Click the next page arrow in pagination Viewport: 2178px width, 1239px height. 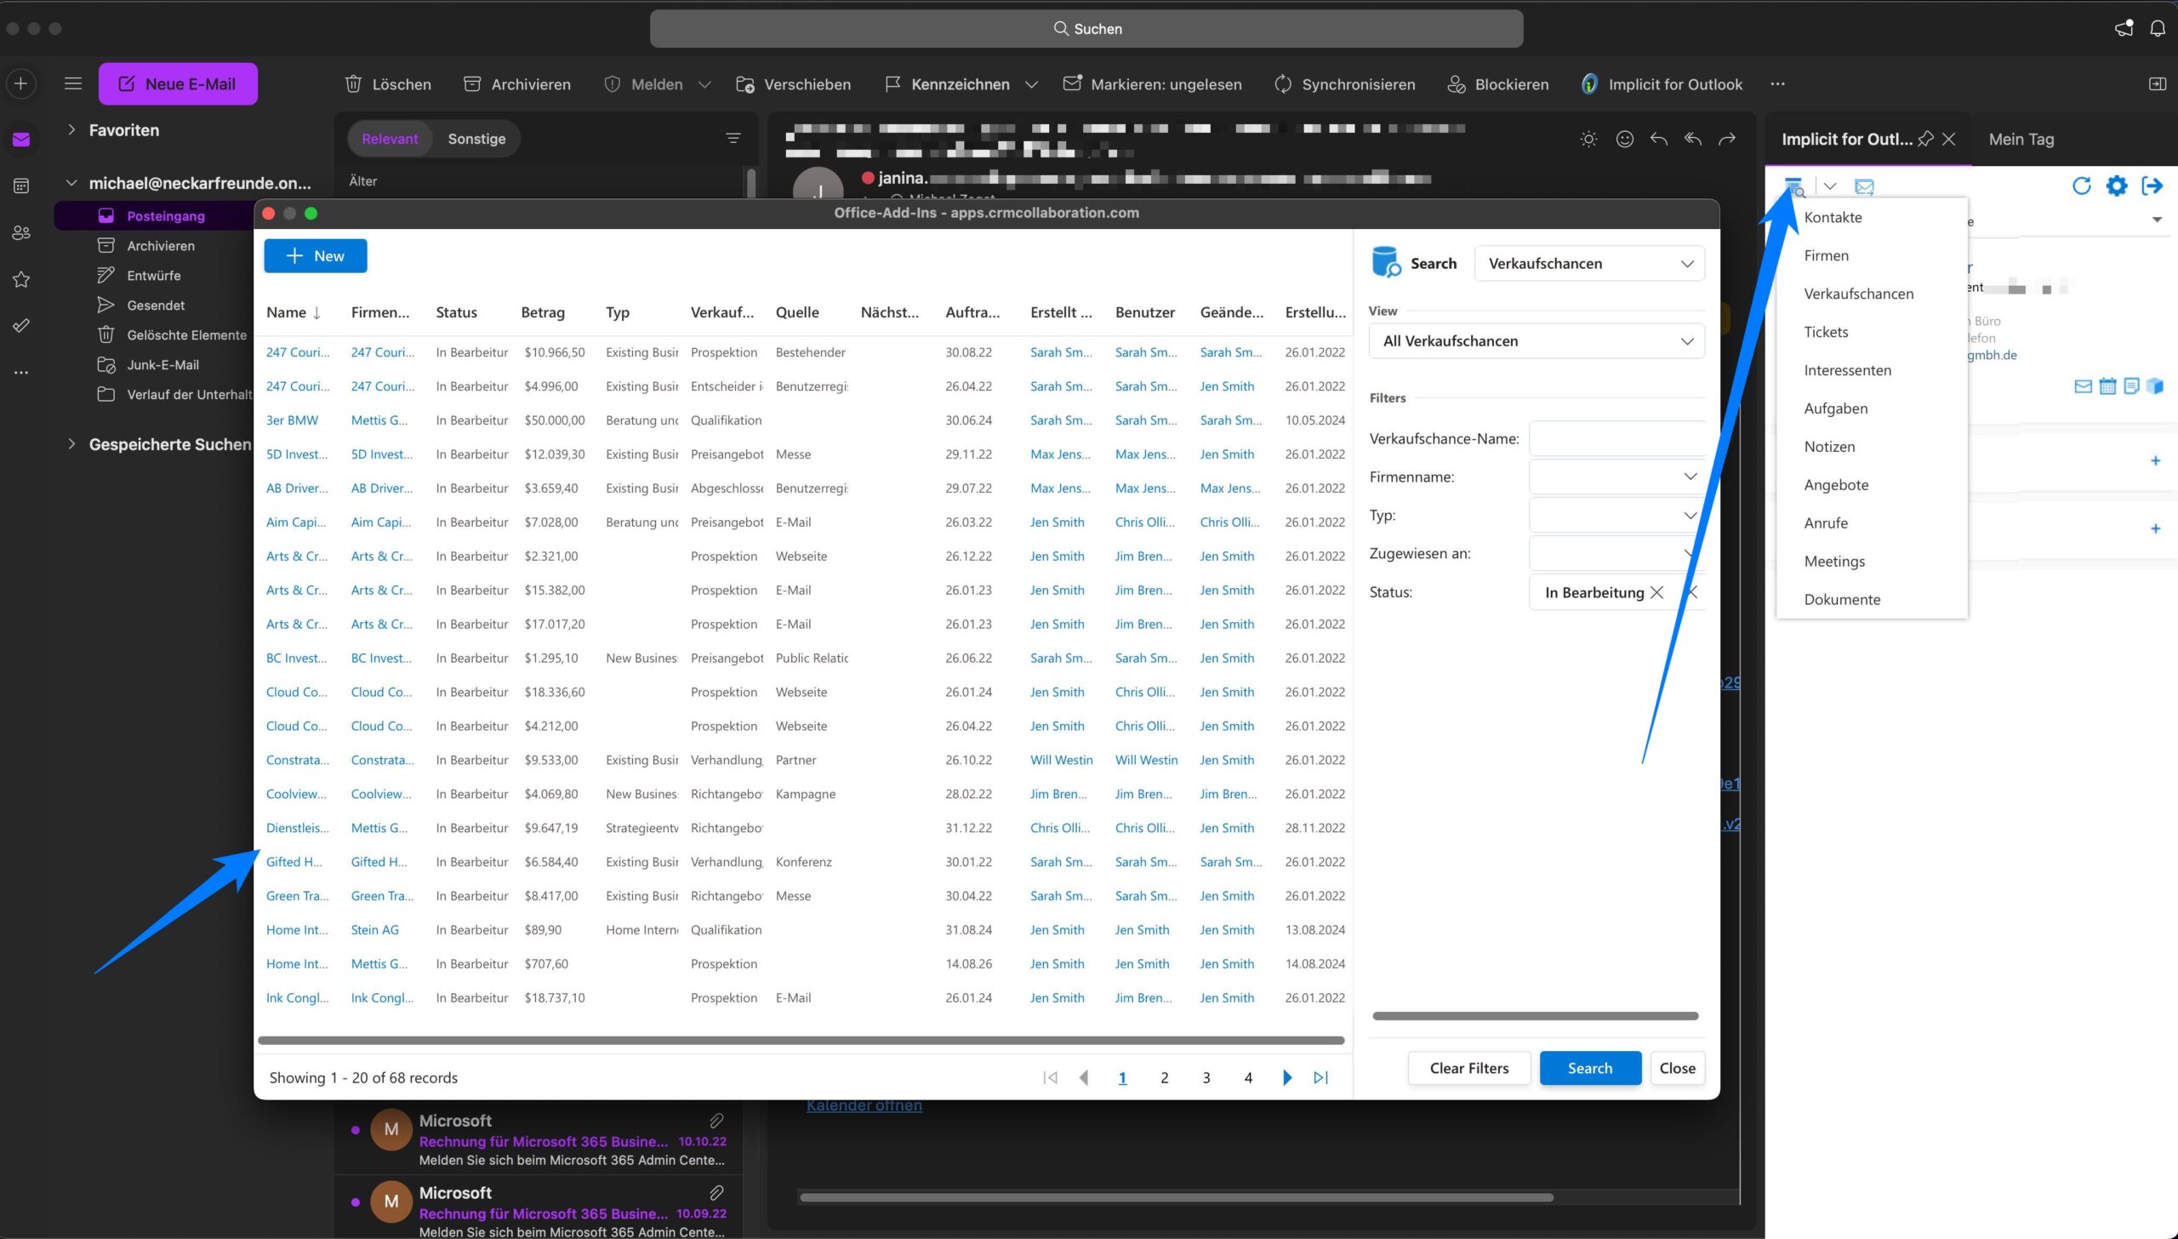point(1286,1077)
